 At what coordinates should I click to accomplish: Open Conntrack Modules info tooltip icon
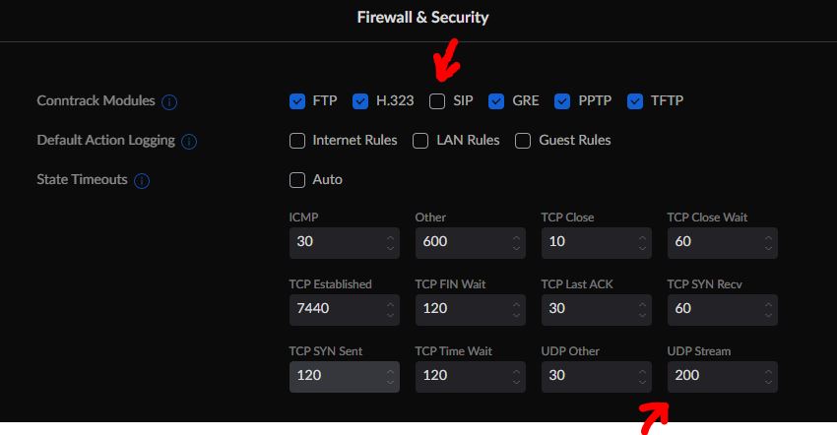169,101
